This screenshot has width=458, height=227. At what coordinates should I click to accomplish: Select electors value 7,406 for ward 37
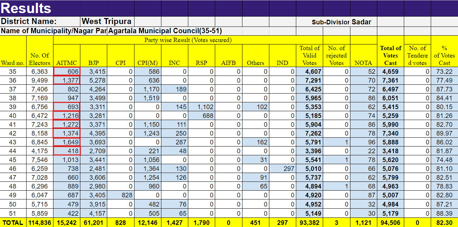(40, 89)
